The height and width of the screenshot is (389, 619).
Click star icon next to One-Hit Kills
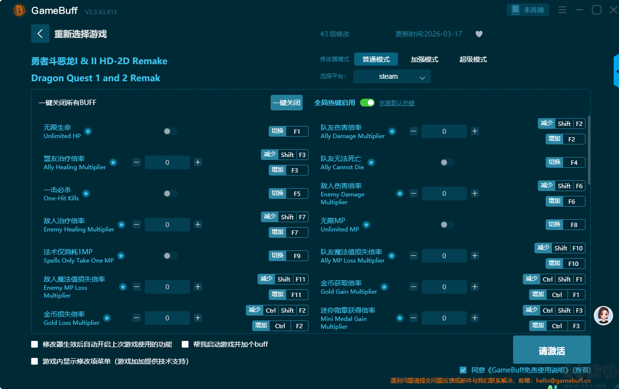pyautogui.click(x=86, y=194)
